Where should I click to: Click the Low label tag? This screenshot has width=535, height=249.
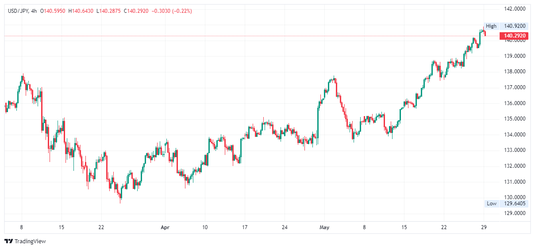point(492,204)
